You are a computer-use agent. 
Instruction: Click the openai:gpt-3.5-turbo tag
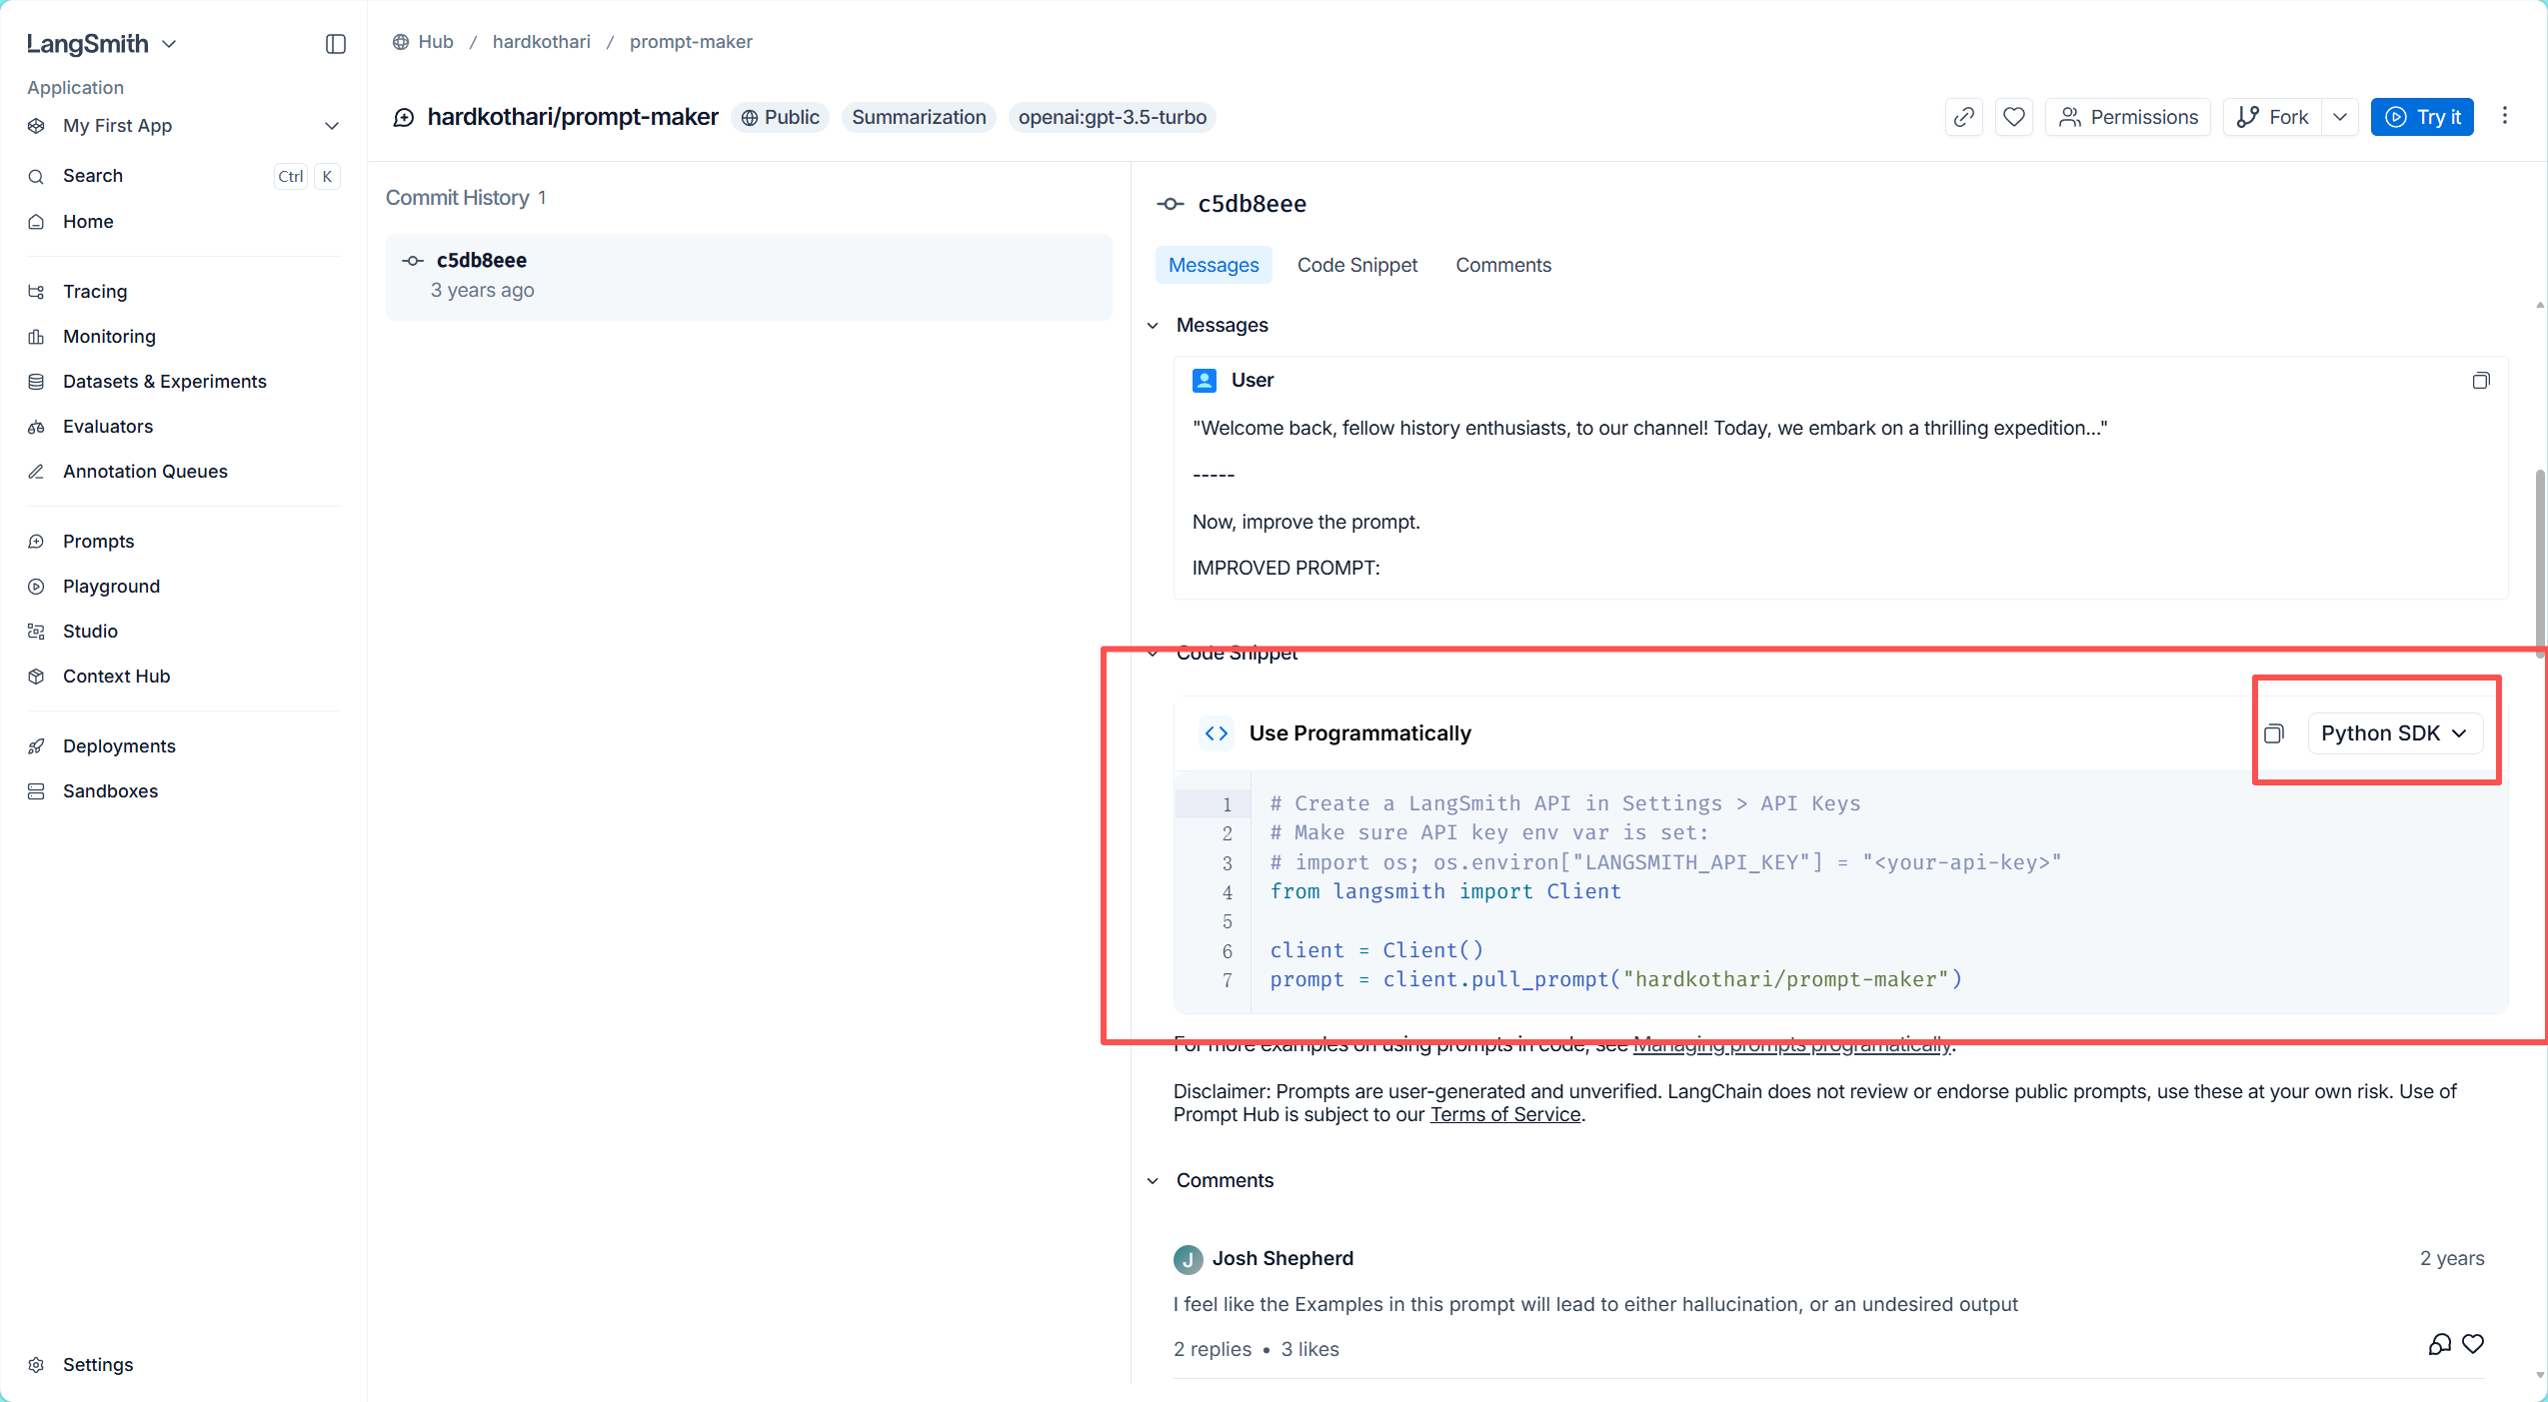(1113, 117)
